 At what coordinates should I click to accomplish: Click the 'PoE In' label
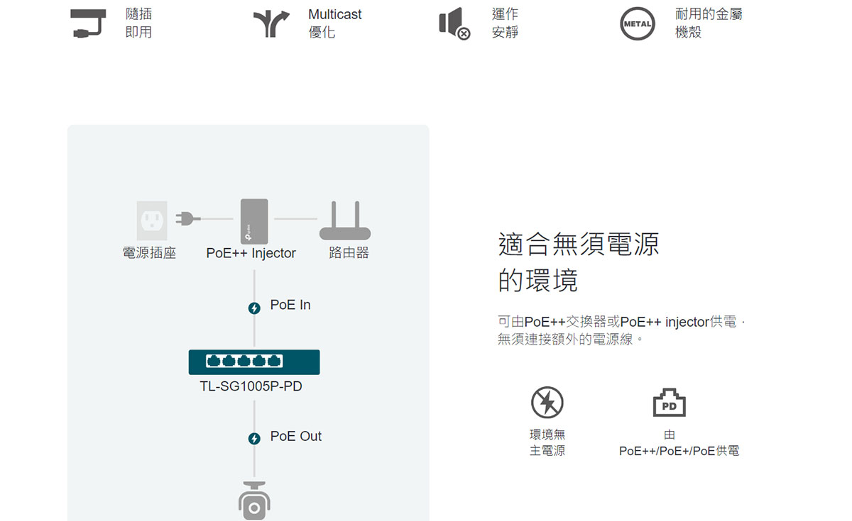pos(290,306)
